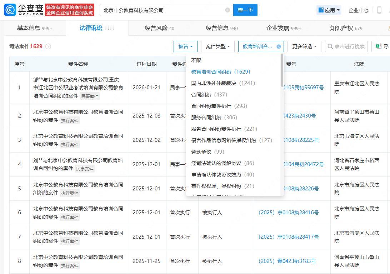This screenshot has width=390, height=274.
Task: Click the 执行案件 tag in row 2
Action: tap(70, 121)
